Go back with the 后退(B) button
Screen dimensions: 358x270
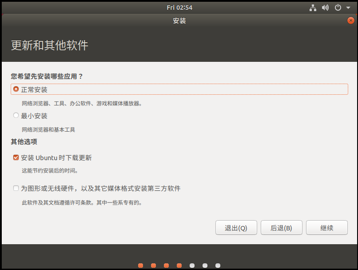tap(281, 228)
